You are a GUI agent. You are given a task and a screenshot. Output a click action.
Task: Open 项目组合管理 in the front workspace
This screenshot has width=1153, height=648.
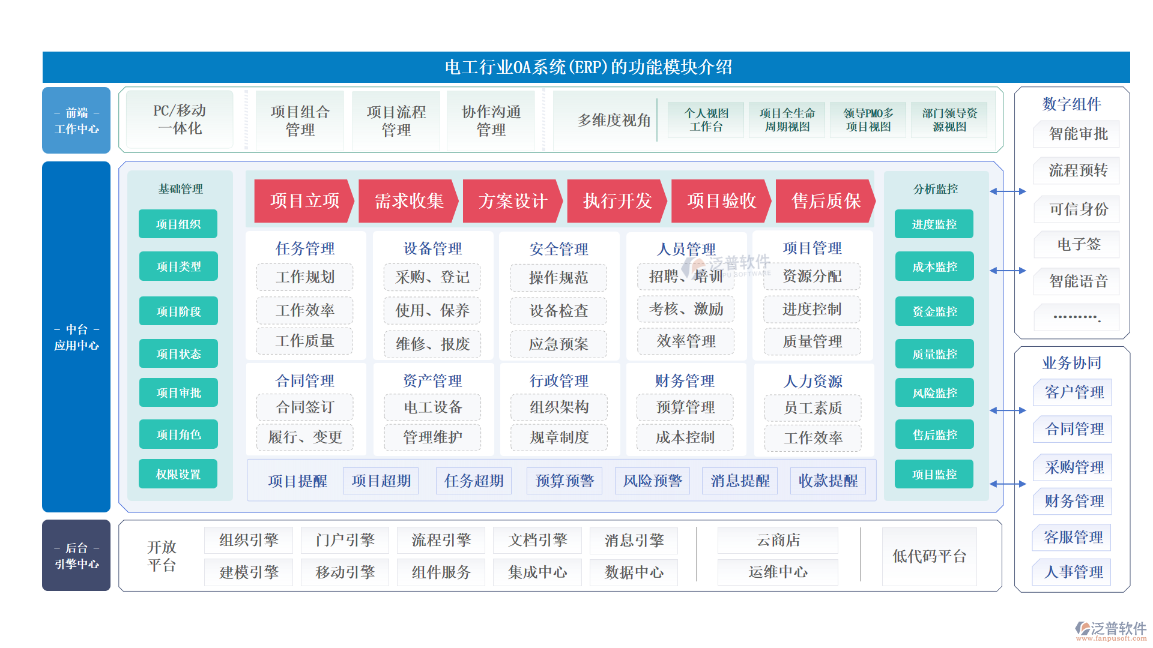(x=299, y=119)
